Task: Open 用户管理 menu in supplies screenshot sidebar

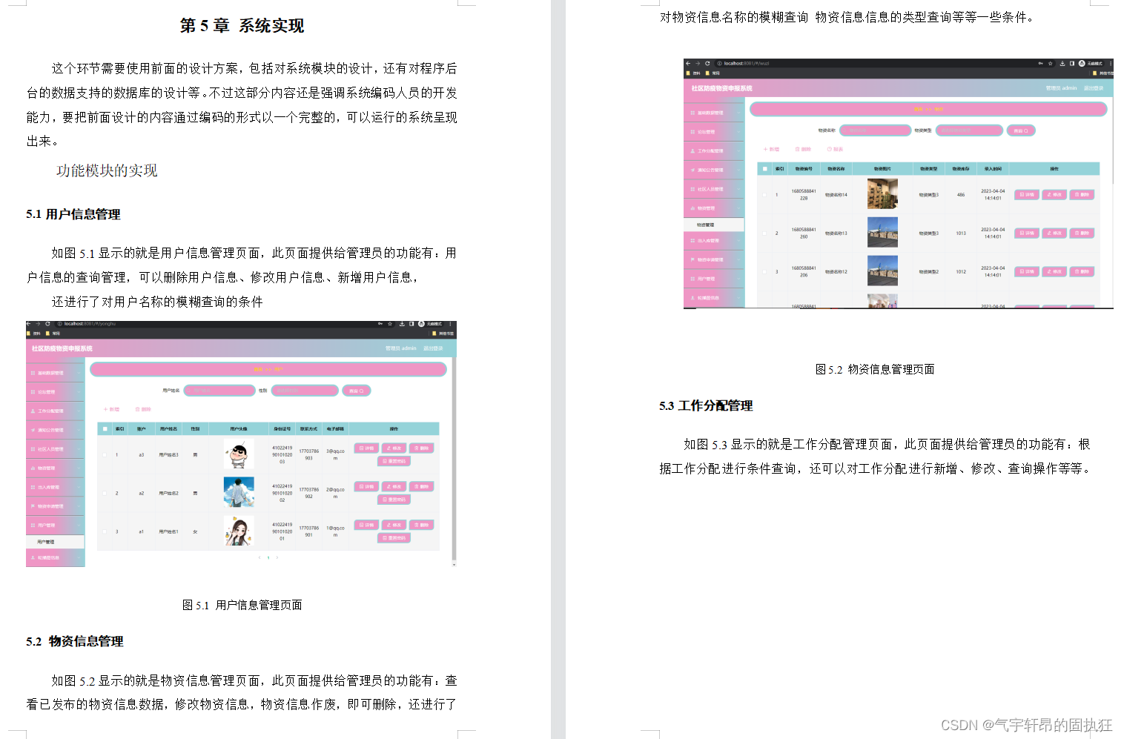Action: (714, 279)
